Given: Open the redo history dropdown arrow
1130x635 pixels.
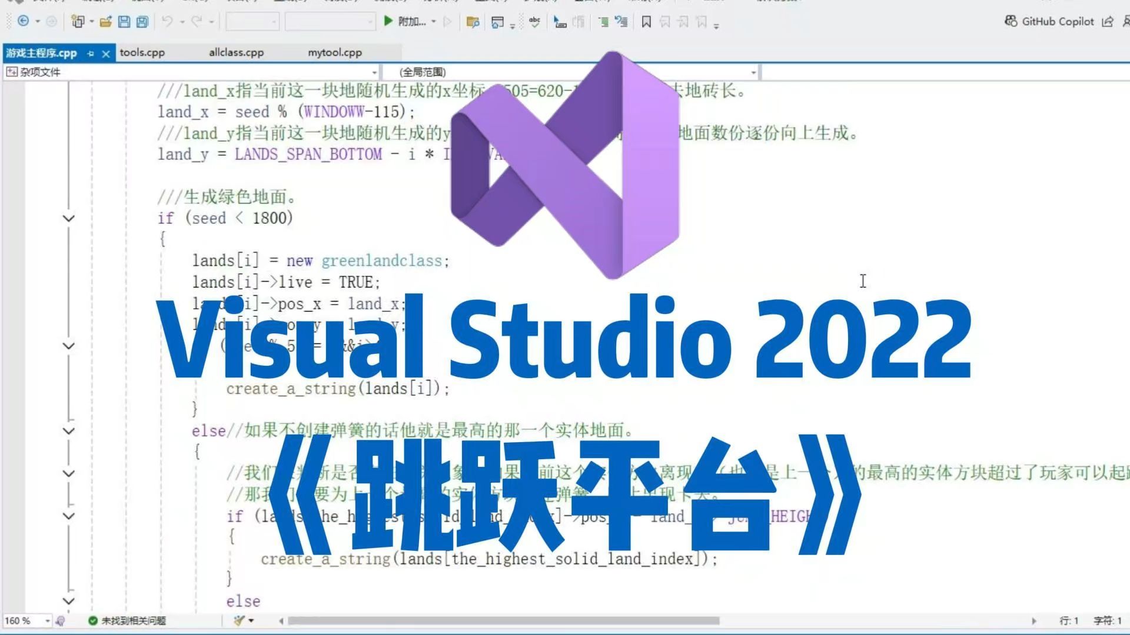Looking at the screenshot, I should click(211, 22).
